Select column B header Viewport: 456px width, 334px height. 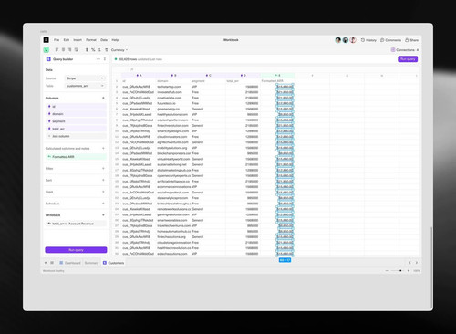(x=173, y=75)
